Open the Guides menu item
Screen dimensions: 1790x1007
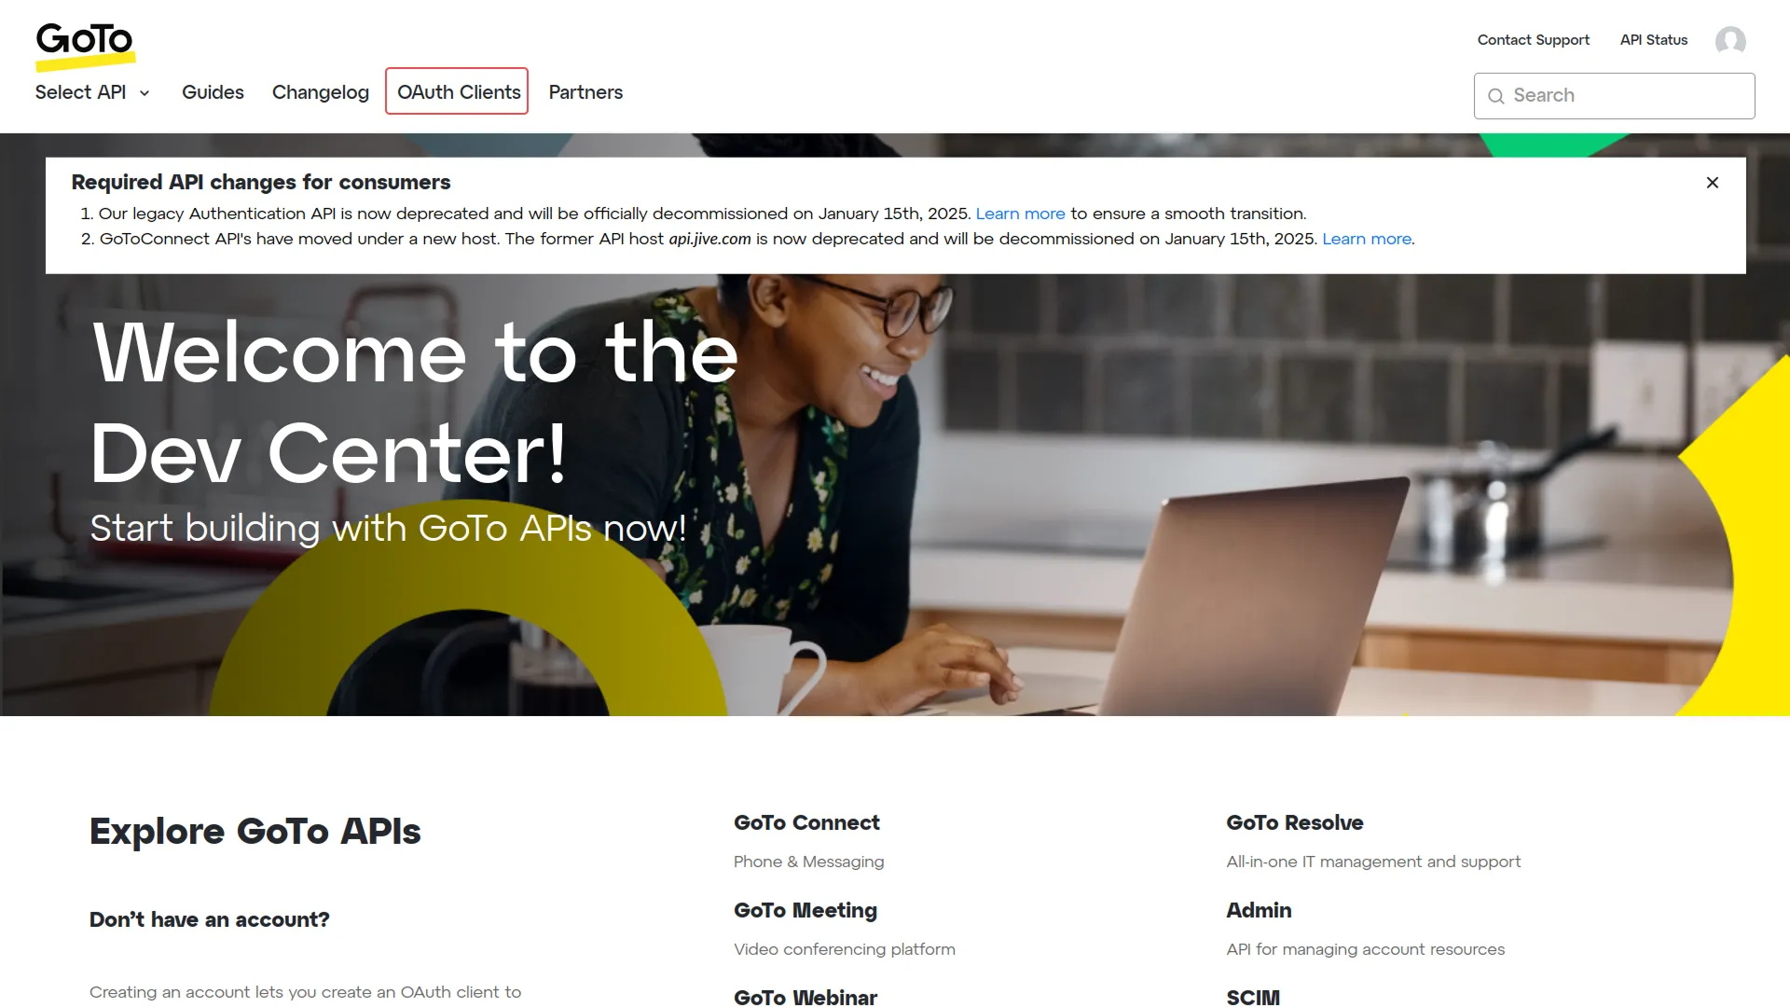point(213,92)
